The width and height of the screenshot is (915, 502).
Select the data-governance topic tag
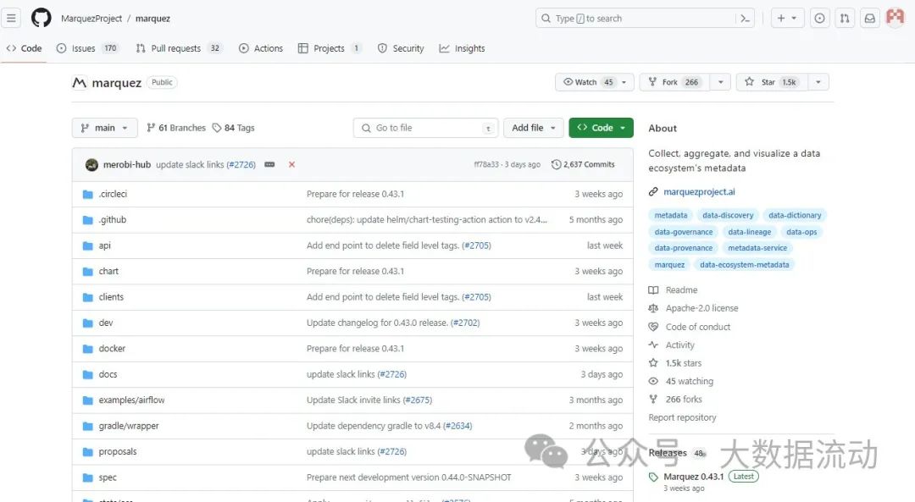684,232
